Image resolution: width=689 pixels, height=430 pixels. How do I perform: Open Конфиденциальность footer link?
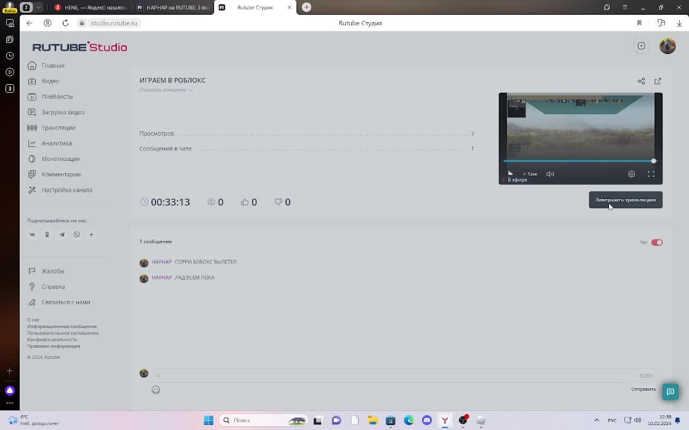coord(52,340)
